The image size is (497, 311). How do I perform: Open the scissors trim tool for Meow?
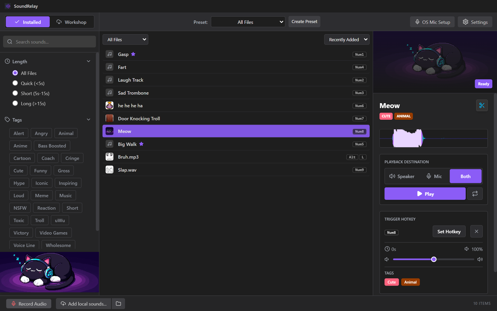[482, 105]
